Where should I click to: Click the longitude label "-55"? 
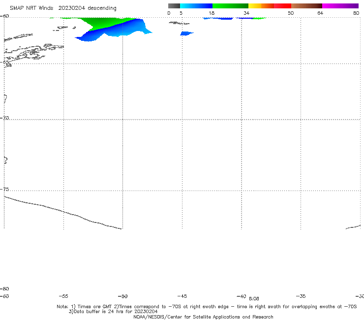coord(63,296)
